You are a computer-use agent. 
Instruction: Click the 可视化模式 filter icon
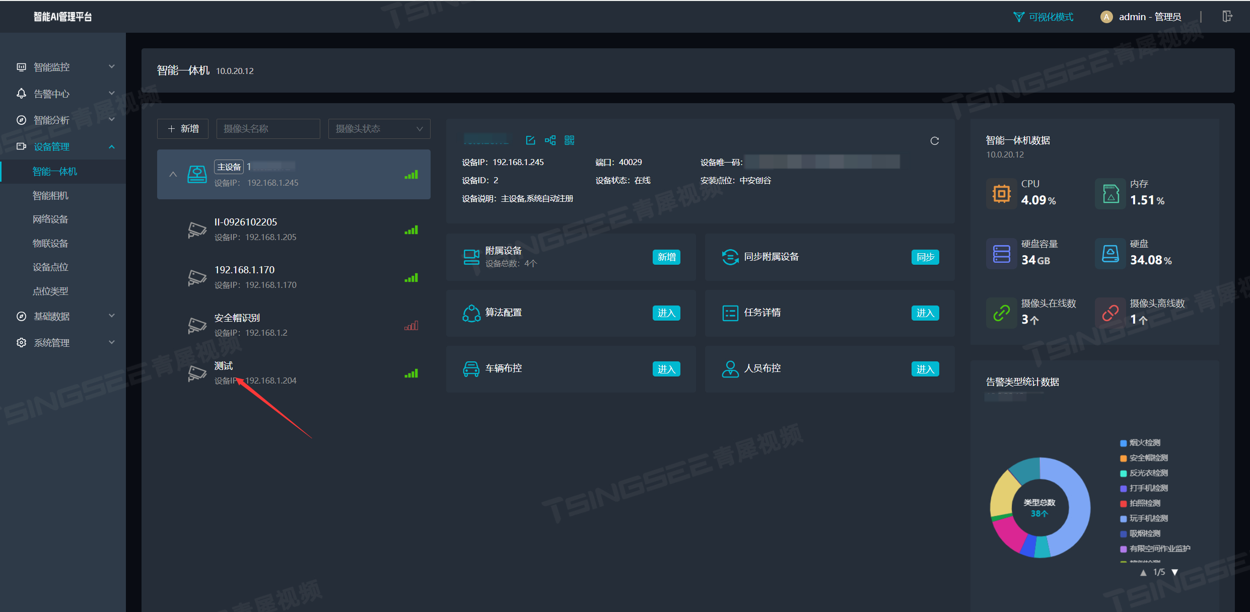[1018, 17]
